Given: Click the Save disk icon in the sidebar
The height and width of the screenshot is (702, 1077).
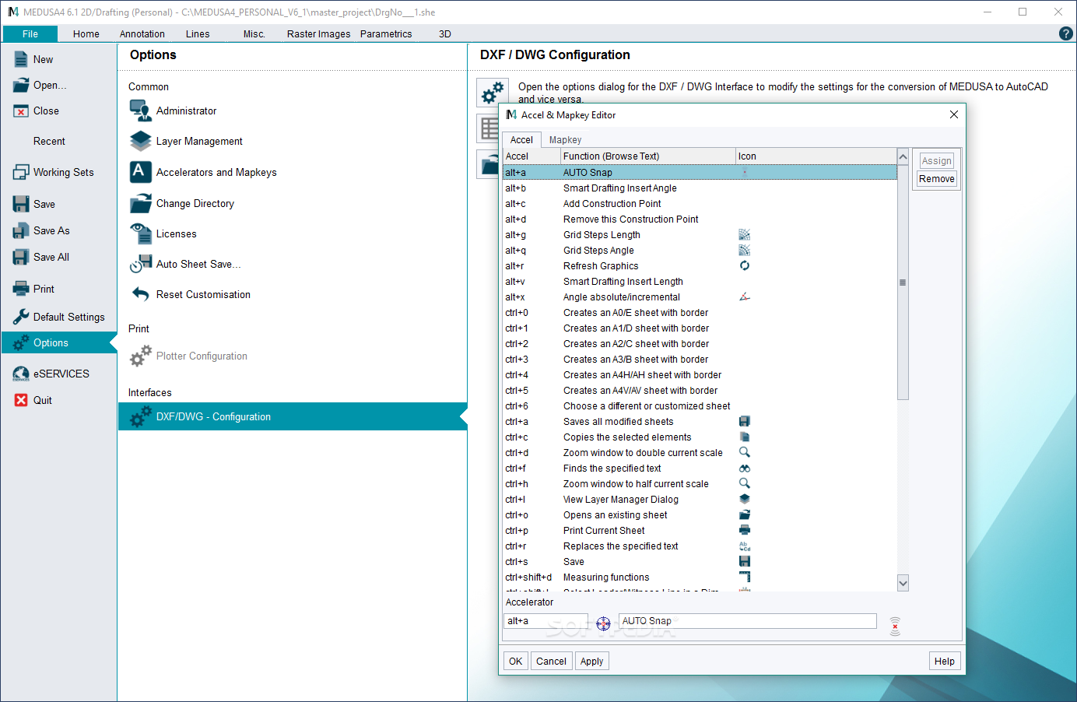Looking at the screenshot, I should click(x=21, y=204).
